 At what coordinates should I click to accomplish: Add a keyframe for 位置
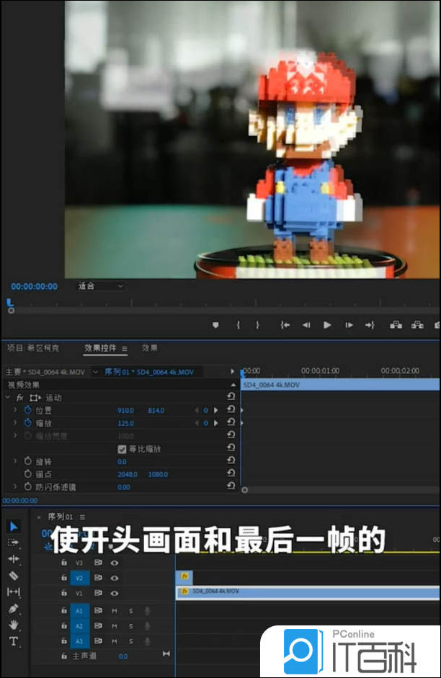click(206, 411)
